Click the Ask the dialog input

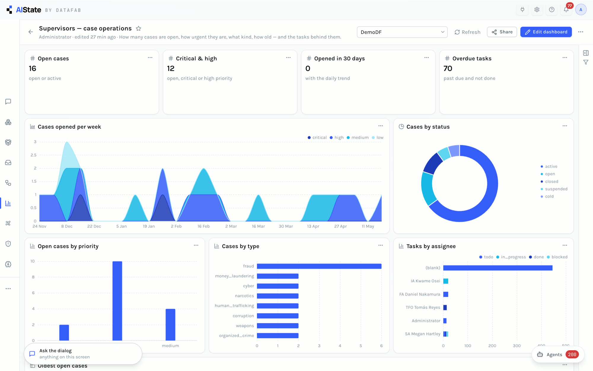pyautogui.click(x=83, y=354)
